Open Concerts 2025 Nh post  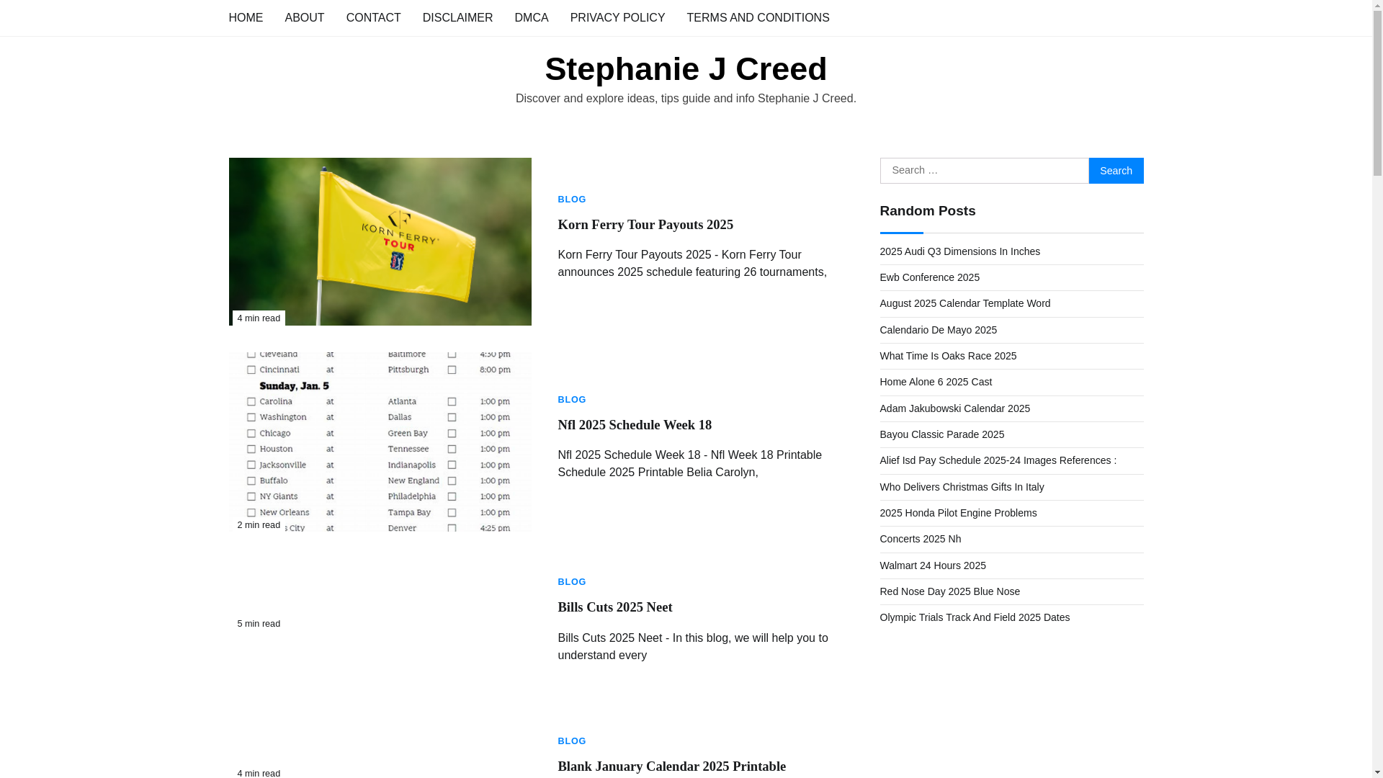920,539
